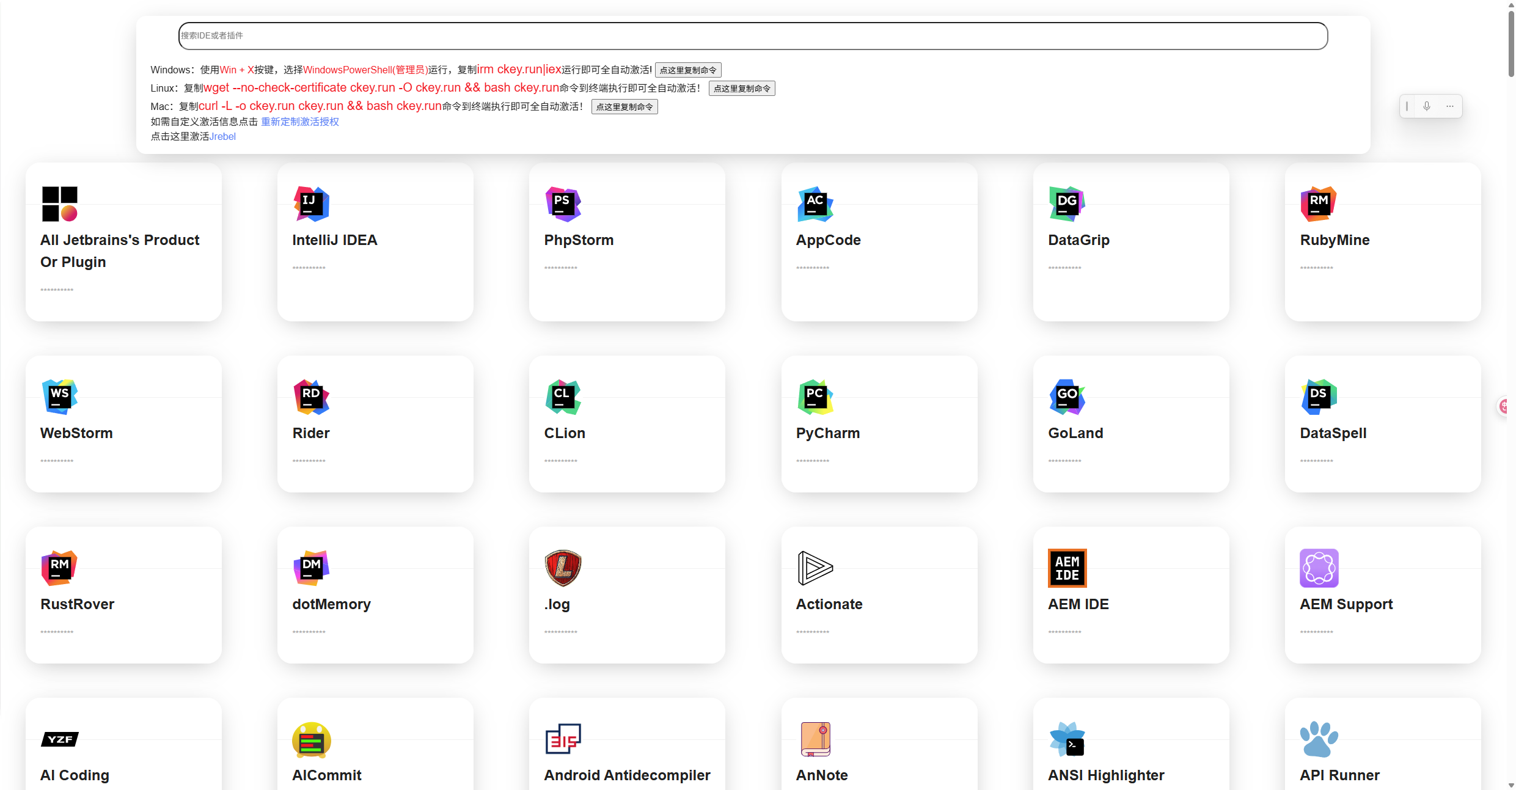Click the ANSI Highlighter icon

coord(1067,739)
